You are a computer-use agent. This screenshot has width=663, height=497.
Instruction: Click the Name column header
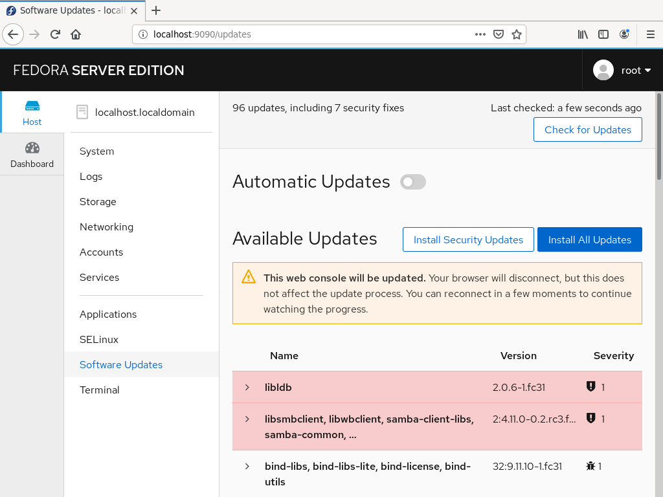[284, 356]
